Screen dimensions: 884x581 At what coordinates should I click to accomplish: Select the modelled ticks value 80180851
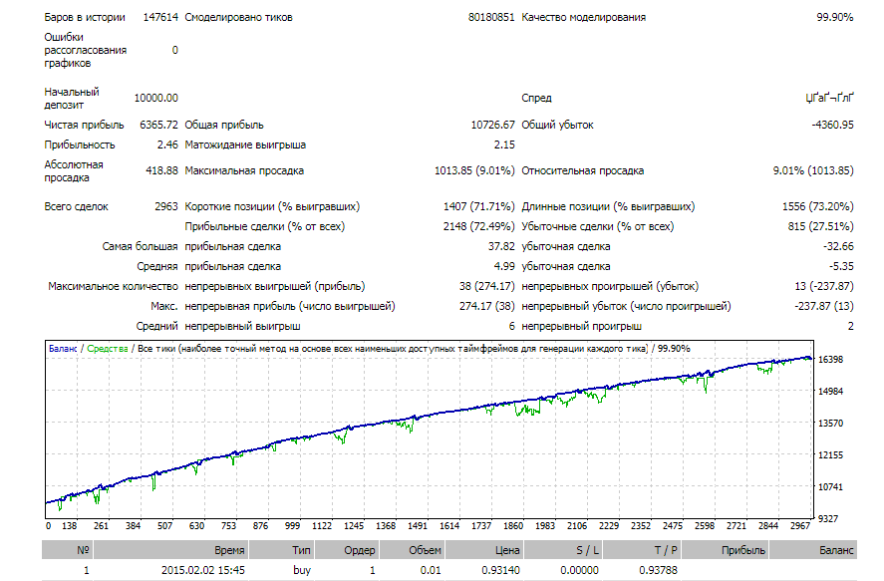tap(491, 18)
